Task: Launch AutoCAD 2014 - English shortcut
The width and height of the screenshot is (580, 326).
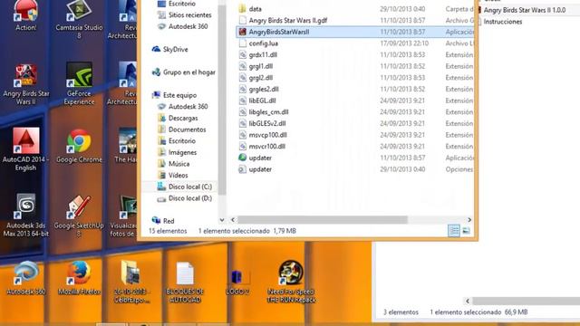Action: point(26,149)
